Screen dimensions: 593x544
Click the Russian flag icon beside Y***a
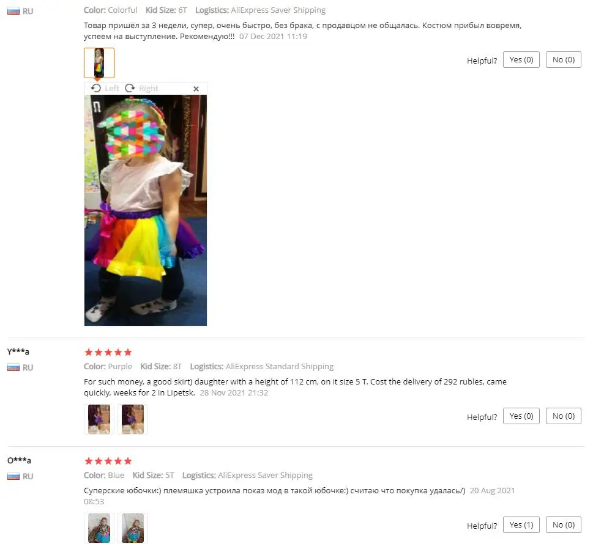click(x=13, y=367)
